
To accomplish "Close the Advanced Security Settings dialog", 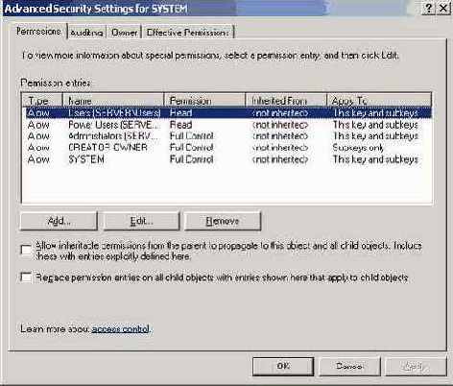I will click(443, 8).
